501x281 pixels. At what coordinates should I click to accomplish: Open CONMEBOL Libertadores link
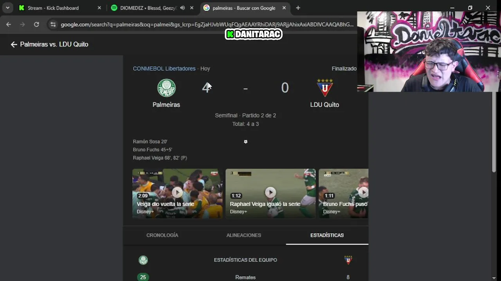(x=164, y=68)
